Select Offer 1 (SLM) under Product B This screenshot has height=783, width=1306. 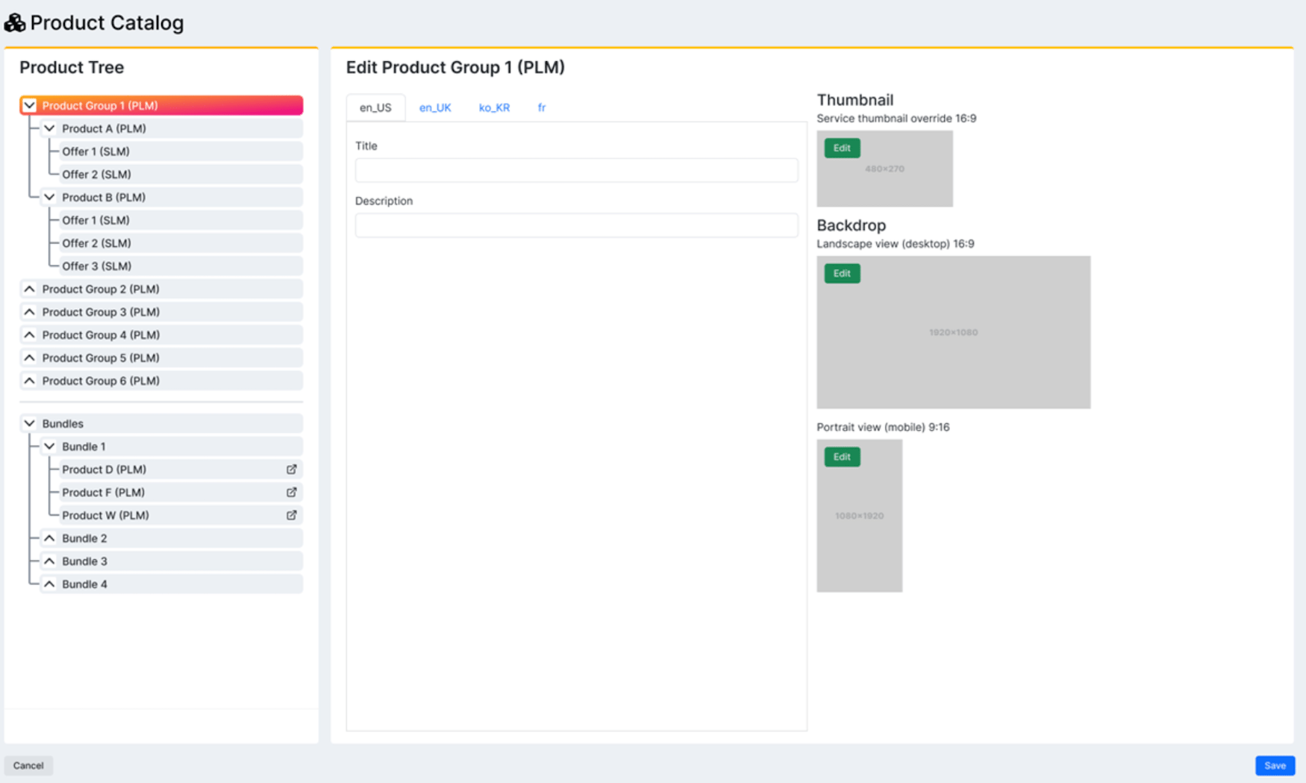click(181, 220)
